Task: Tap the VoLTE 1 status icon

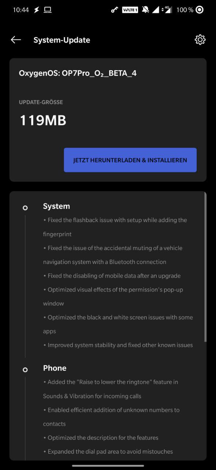Action: tap(130, 10)
